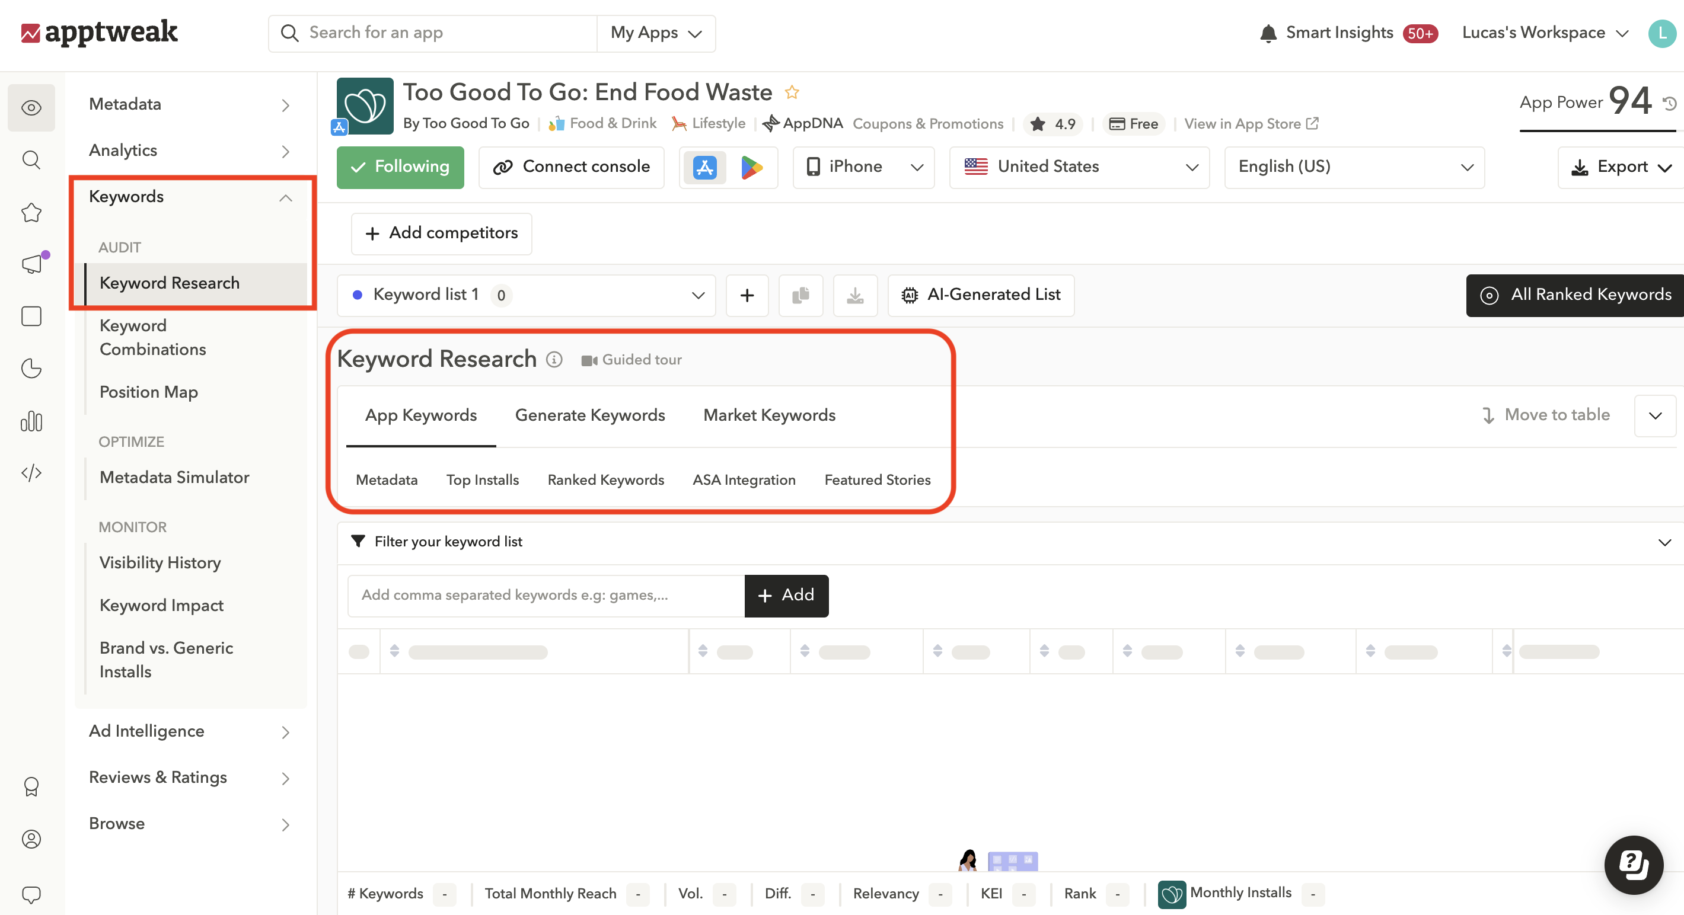Open the user account icon in left rail
This screenshot has height=915, width=1684.
31,839
